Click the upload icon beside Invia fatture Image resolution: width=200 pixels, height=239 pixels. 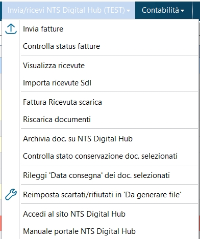click(11, 29)
